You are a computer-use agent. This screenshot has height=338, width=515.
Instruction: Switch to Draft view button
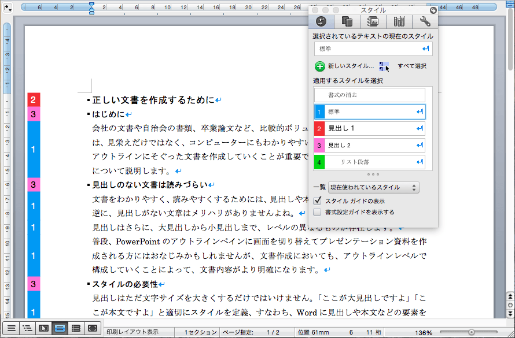11,328
